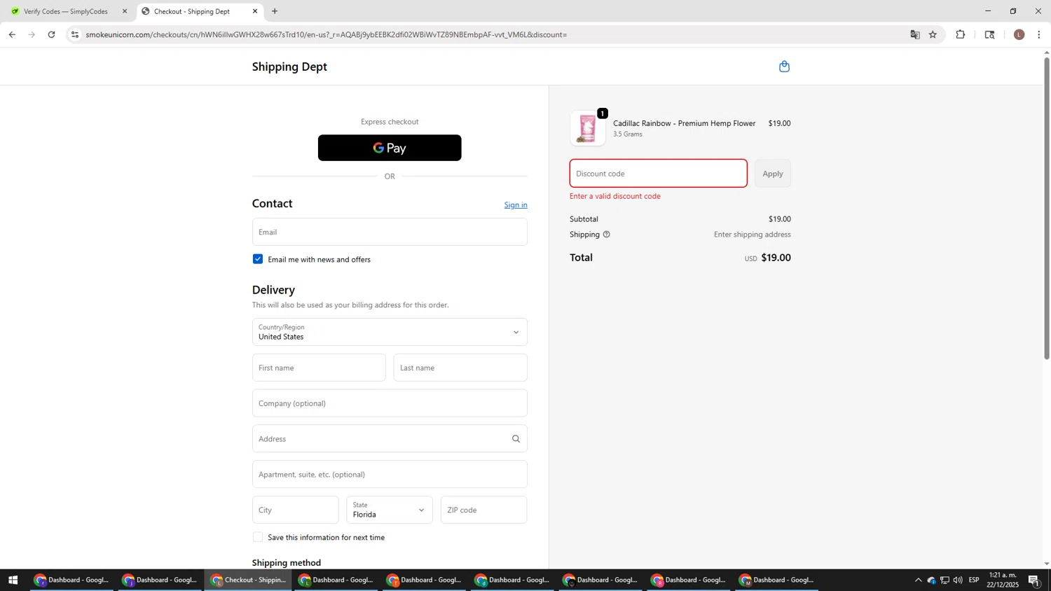Bookmark this page with the star icon
This screenshot has height=591, width=1051.
click(933, 34)
